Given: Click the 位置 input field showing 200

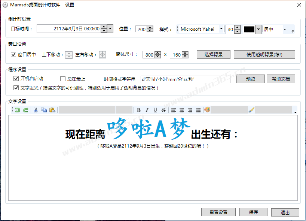Looking at the screenshot, I should pyautogui.click(x=141, y=29).
